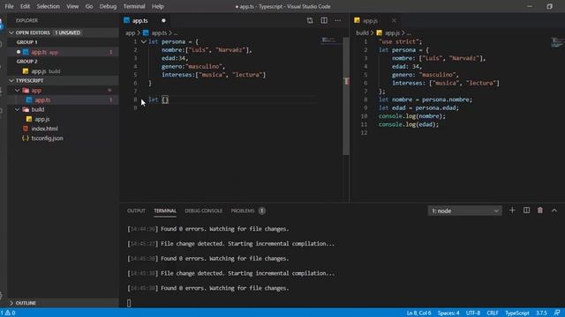
Task: Open app.ts under Group 1
Action: point(63,52)
